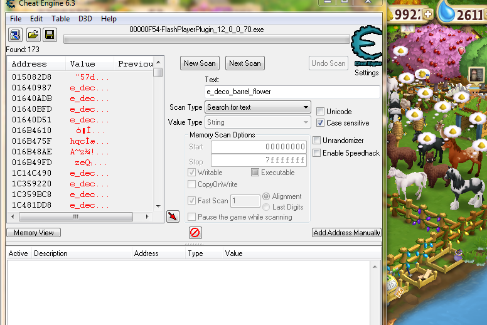The width and height of the screenshot is (487, 325).
Task: Enable the Unrandomizer checkbox
Action: 316,141
